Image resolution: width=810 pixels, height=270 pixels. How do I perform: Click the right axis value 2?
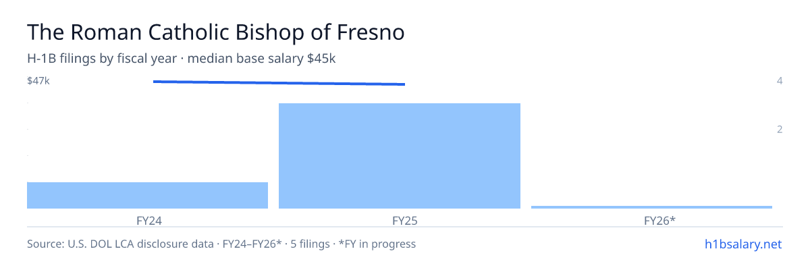coord(780,129)
